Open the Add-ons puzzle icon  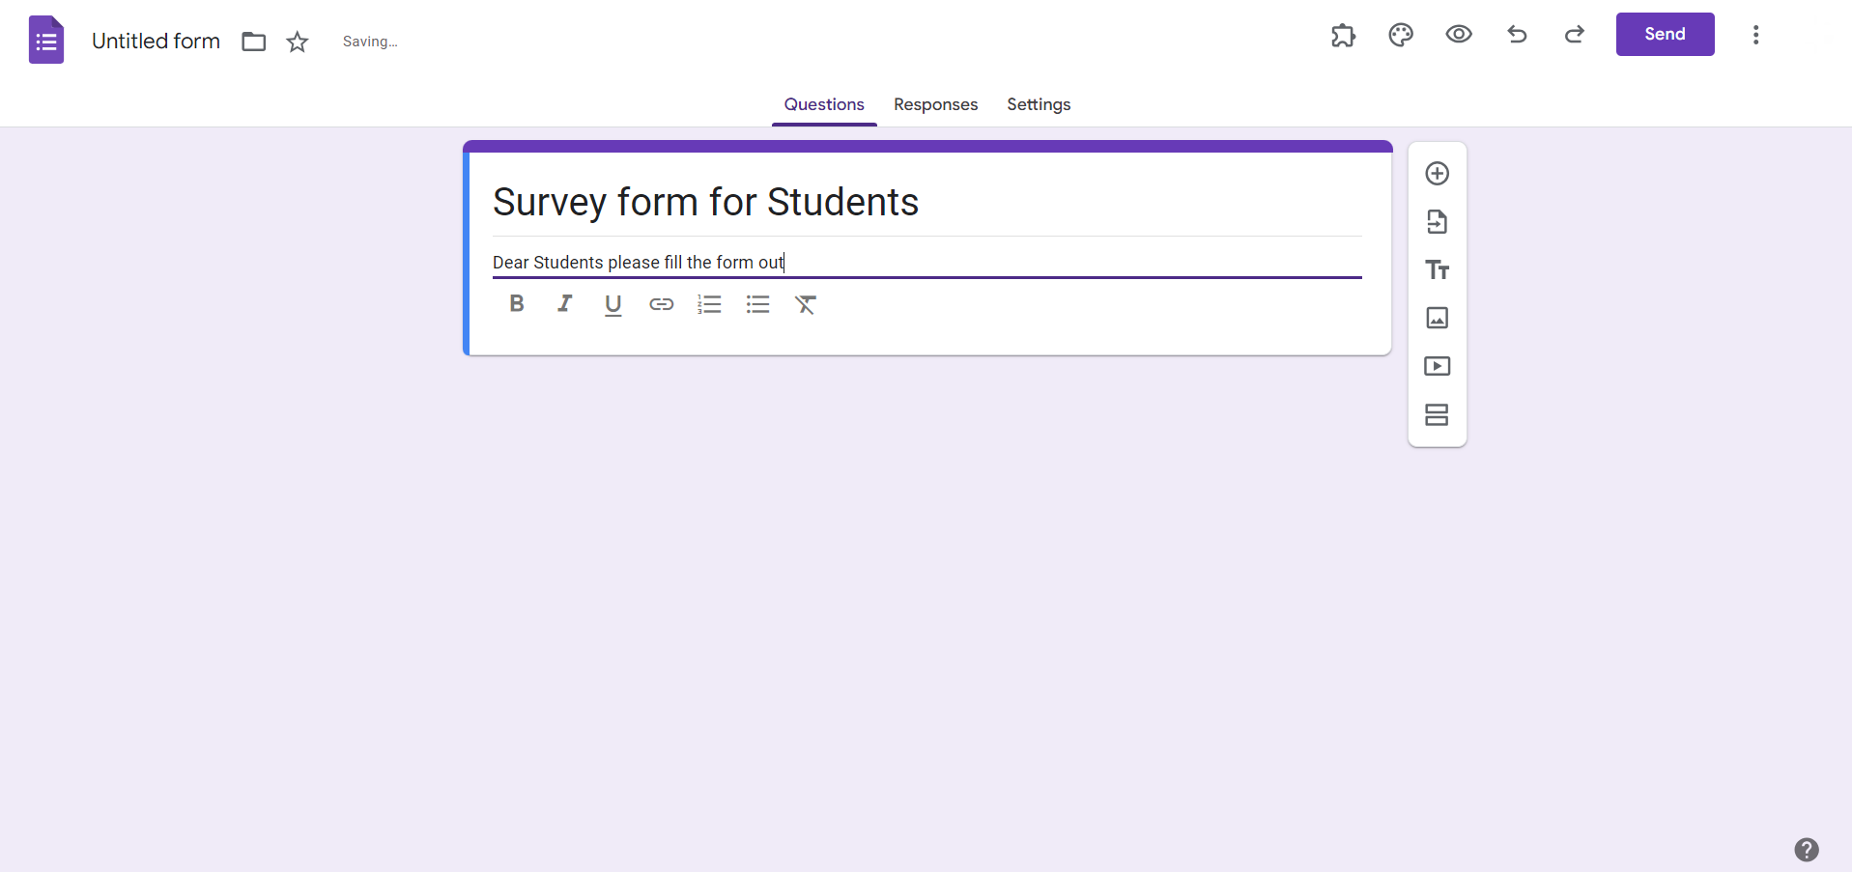[x=1343, y=36]
